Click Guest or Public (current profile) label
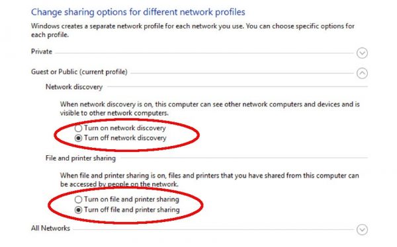 [79, 72]
